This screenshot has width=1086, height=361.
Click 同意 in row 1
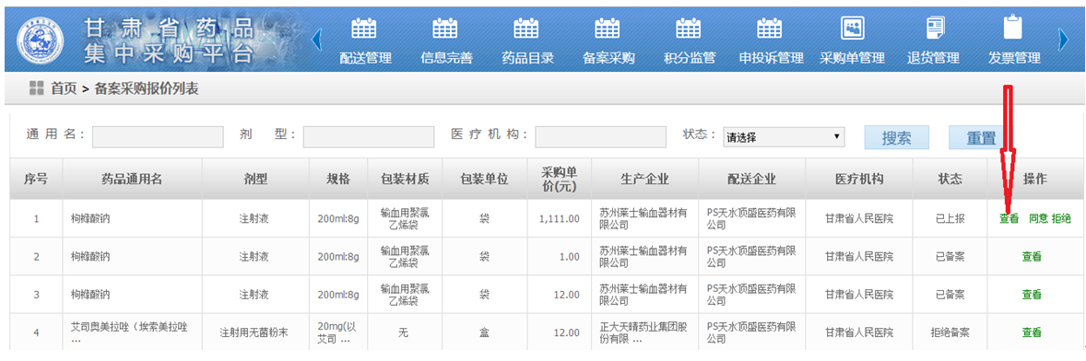pyautogui.click(x=1038, y=218)
